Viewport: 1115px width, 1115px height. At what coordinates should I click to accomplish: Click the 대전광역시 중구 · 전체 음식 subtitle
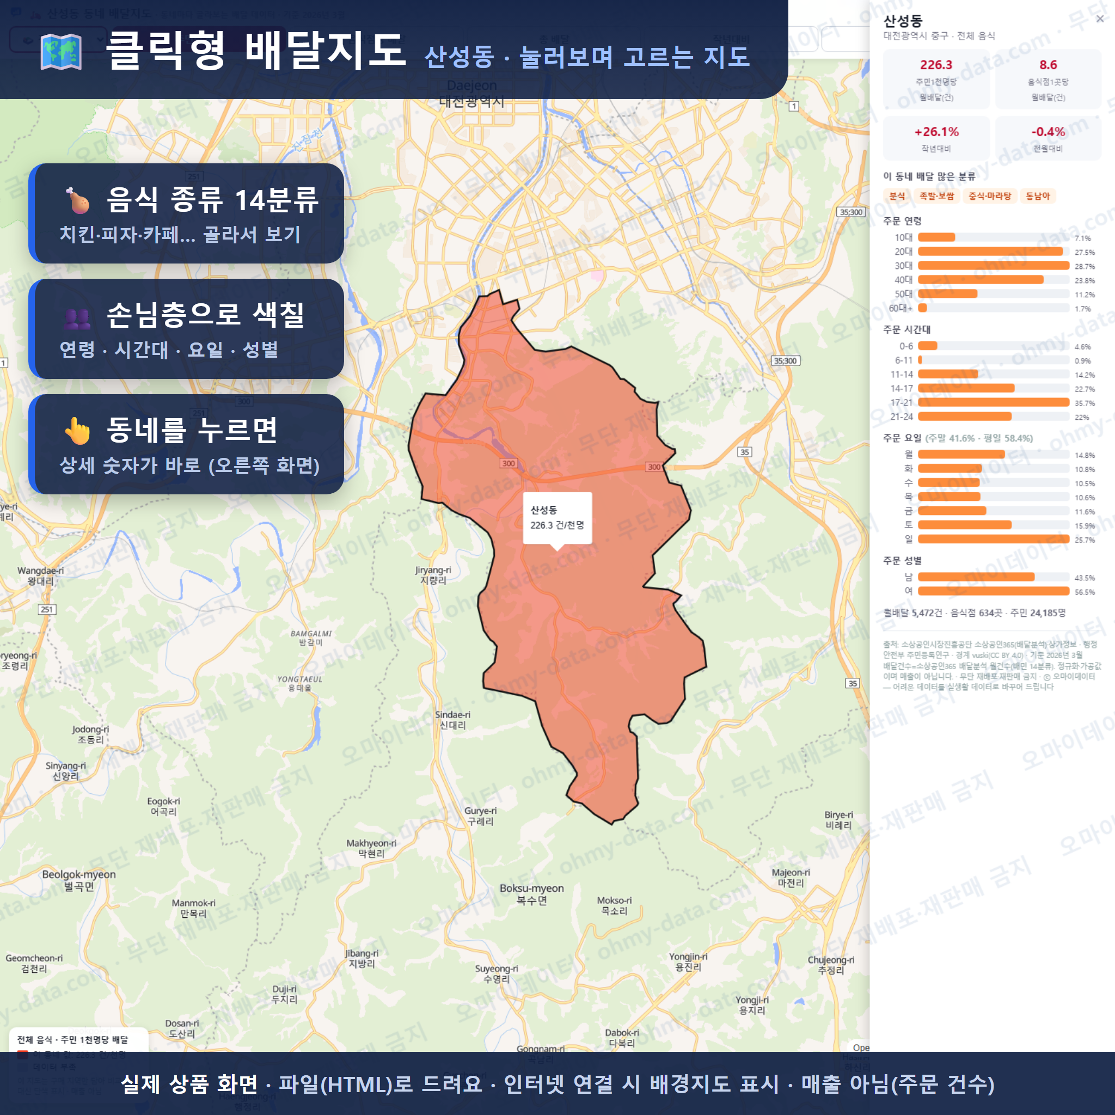939,36
